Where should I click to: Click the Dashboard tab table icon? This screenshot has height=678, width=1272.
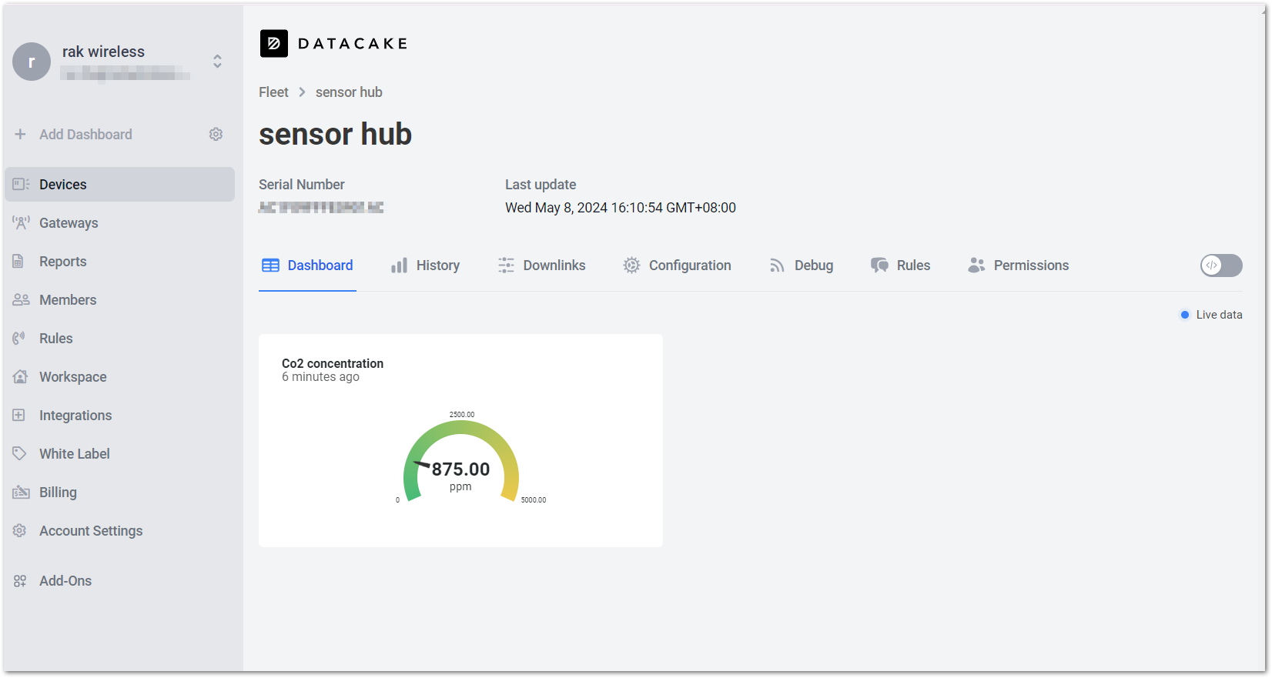pos(270,266)
